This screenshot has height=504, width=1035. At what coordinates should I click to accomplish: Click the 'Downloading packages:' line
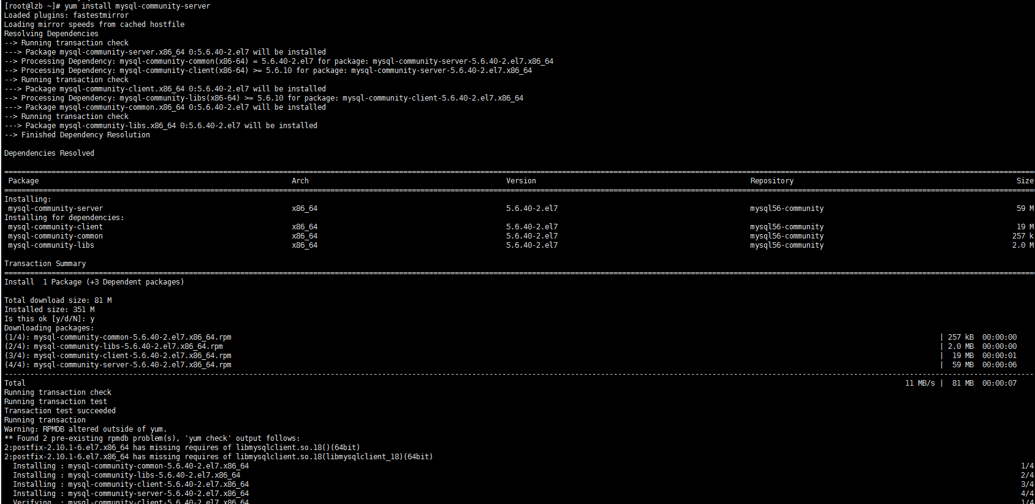[49, 328]
